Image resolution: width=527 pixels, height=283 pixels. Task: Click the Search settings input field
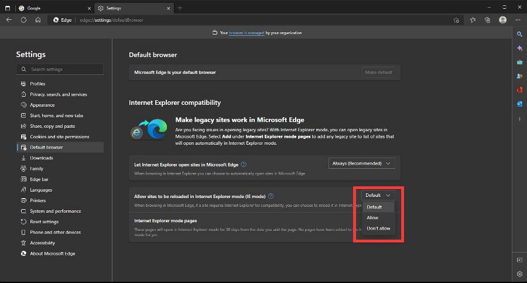(x=60, y=69)
